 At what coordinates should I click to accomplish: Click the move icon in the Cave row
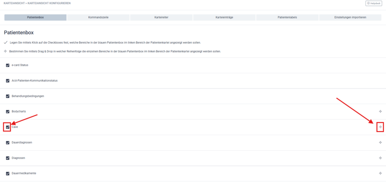[380, 127]
